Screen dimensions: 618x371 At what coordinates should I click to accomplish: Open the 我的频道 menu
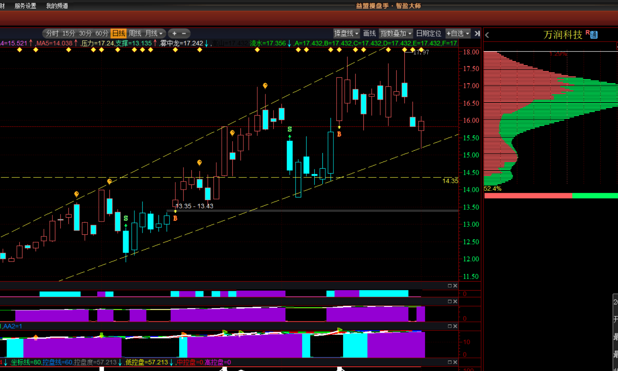click(57, 6)
